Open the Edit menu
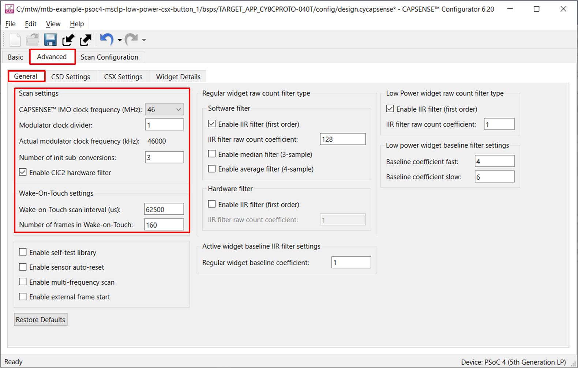578x368 pixels. pyautogui.click(x=31, y=24)
